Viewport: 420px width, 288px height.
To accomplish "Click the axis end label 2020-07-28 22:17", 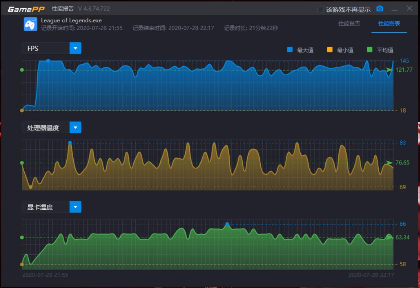I will (371, 275).
